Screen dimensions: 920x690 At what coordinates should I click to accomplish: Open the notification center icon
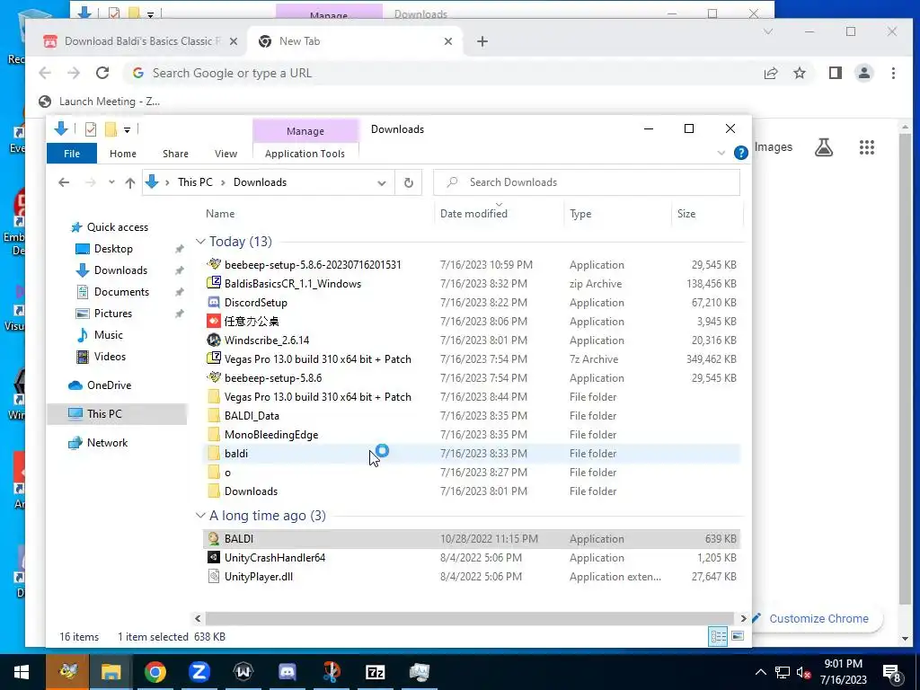892,672
